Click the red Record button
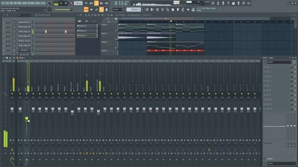 [x=71, y=3]
